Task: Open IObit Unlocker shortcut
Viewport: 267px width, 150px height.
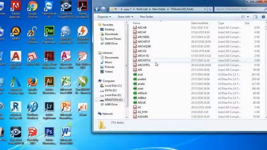Action: [33, 35]
